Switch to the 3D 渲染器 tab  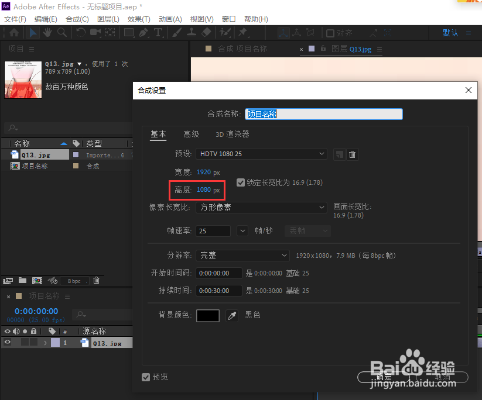pyautogui.click(x=233, y=134)
